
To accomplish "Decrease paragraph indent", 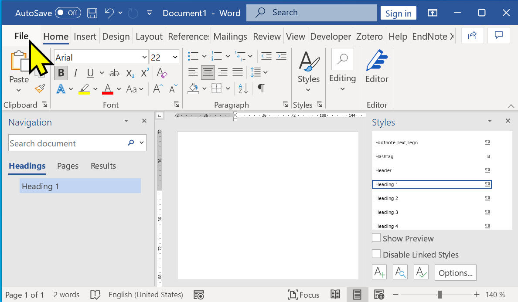I will 266,56.
